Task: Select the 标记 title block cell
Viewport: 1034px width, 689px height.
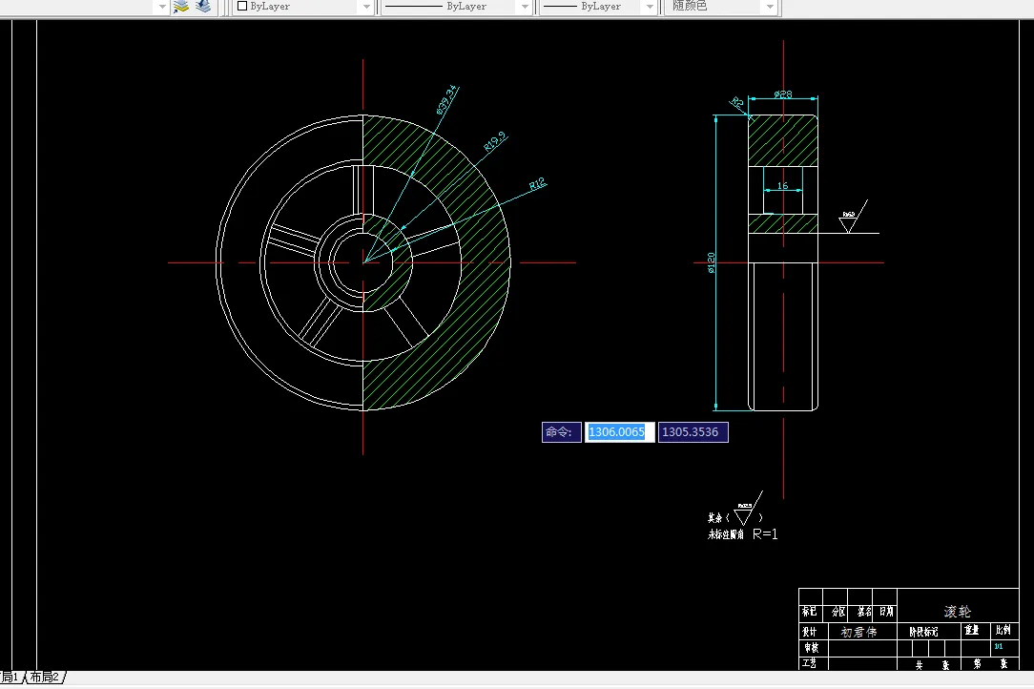Action: tap(810, 612)
